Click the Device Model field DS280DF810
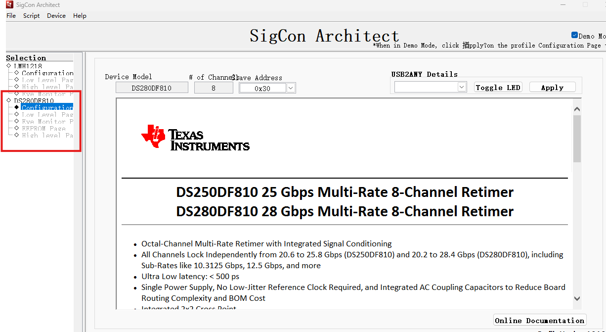 point(152,88)
